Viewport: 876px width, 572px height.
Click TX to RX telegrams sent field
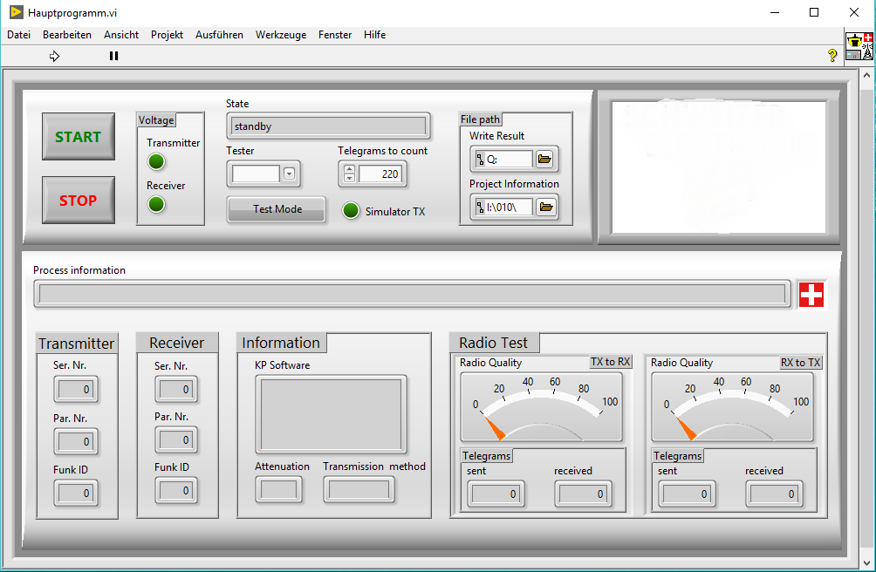tap(496, 494)
